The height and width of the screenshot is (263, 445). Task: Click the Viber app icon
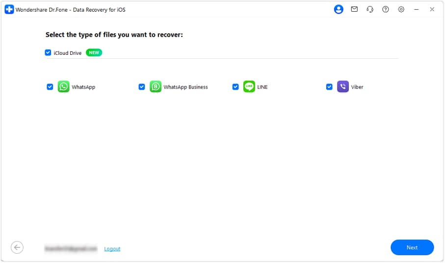click(x=343, y=87)
